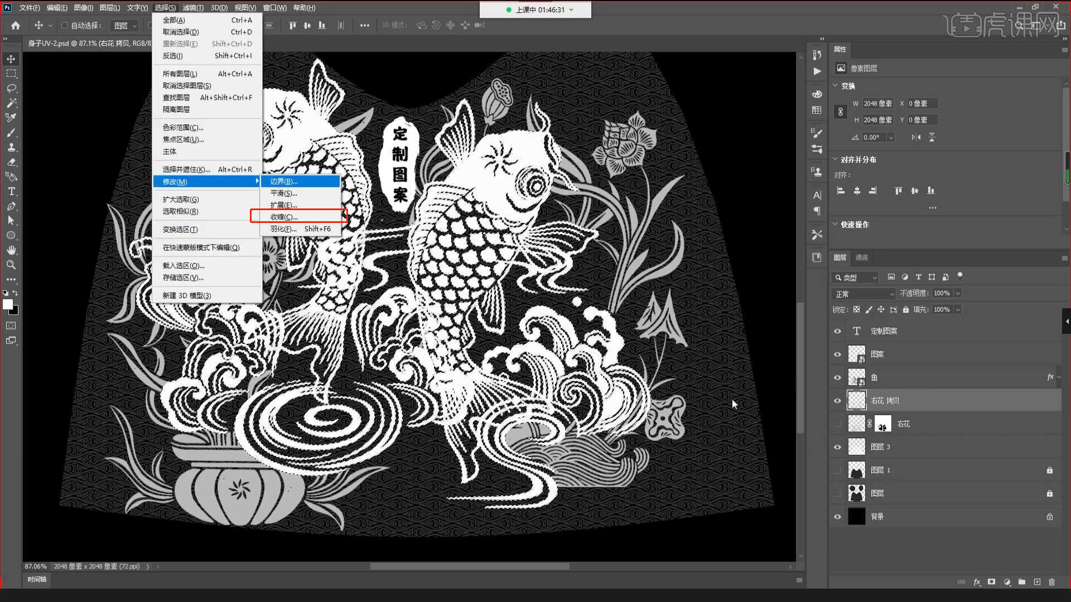
Task: Select the Path Selection tool
Action: click(x=11, y=221)
